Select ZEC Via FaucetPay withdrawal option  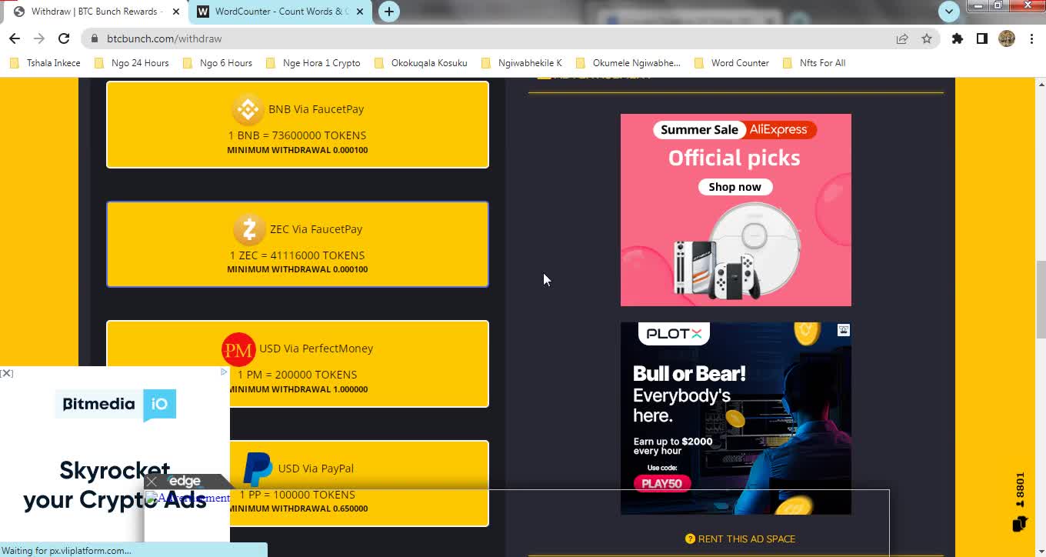(x=298, y=244)
